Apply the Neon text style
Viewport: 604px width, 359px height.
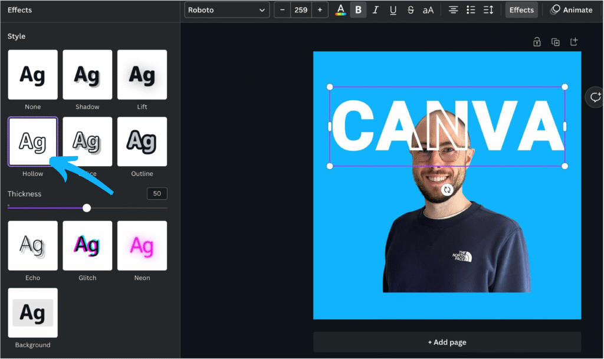[x=142, y=245]
